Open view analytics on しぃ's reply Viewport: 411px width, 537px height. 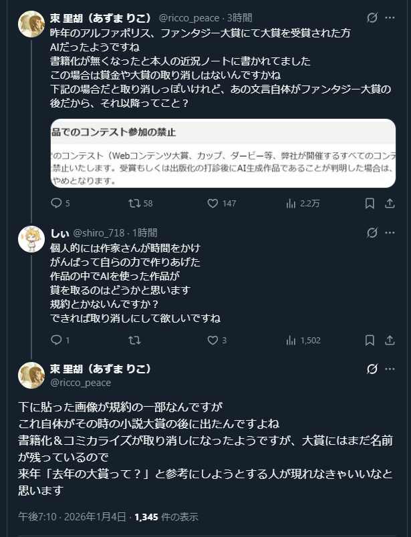tap(291, 341)
